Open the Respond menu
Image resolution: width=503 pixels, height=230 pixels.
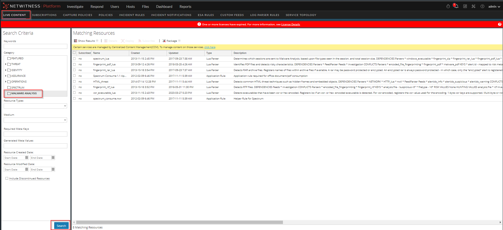[97, 7]
